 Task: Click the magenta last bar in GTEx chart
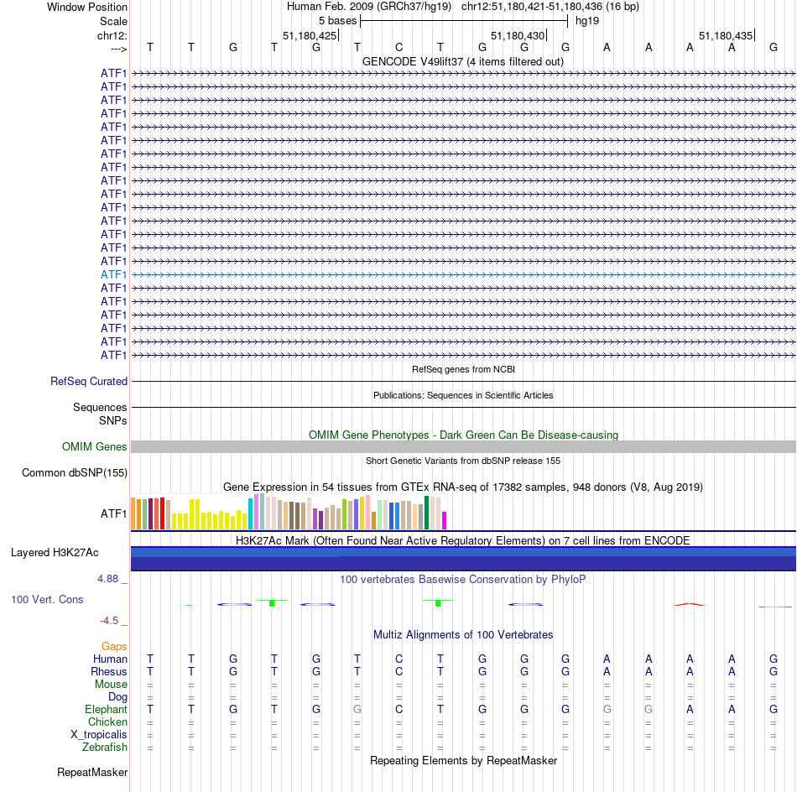(445, 520)
